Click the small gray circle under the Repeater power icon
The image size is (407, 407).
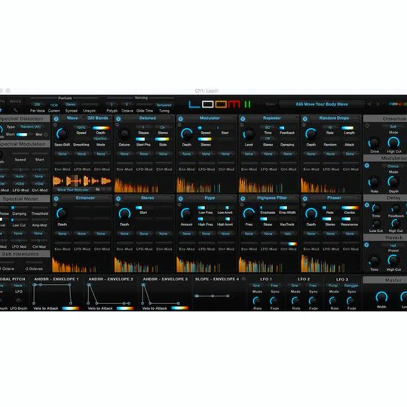pos(242,125)
